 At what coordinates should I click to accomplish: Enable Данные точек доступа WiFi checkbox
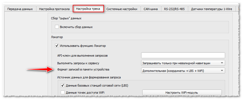[x=63, y=93]
